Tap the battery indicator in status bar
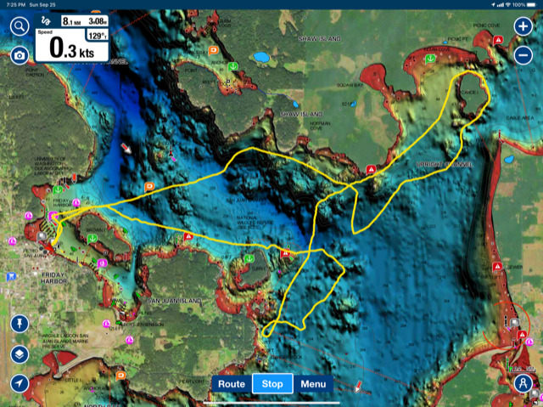The height and width of the screenshot is (407, 543). [531, 5]
